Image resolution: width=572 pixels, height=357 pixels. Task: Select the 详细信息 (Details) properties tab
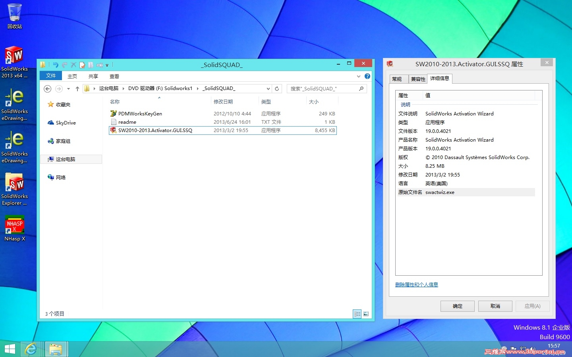click(440, 78)
